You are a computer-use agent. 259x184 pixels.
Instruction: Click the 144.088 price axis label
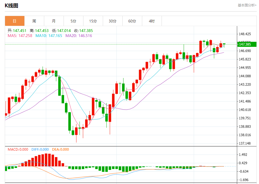(x=245, y=76)
